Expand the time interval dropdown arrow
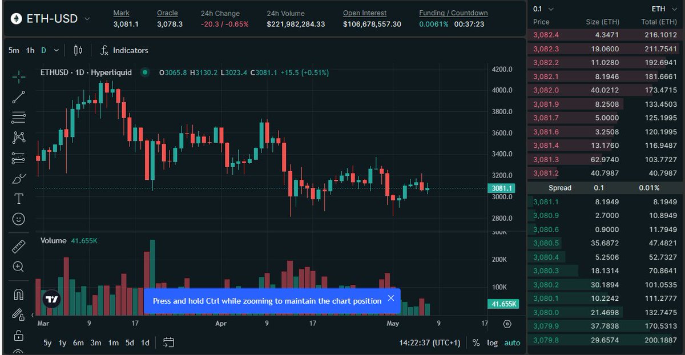The height and width of the screenshot is (355, 685). [x=56, y=50]
